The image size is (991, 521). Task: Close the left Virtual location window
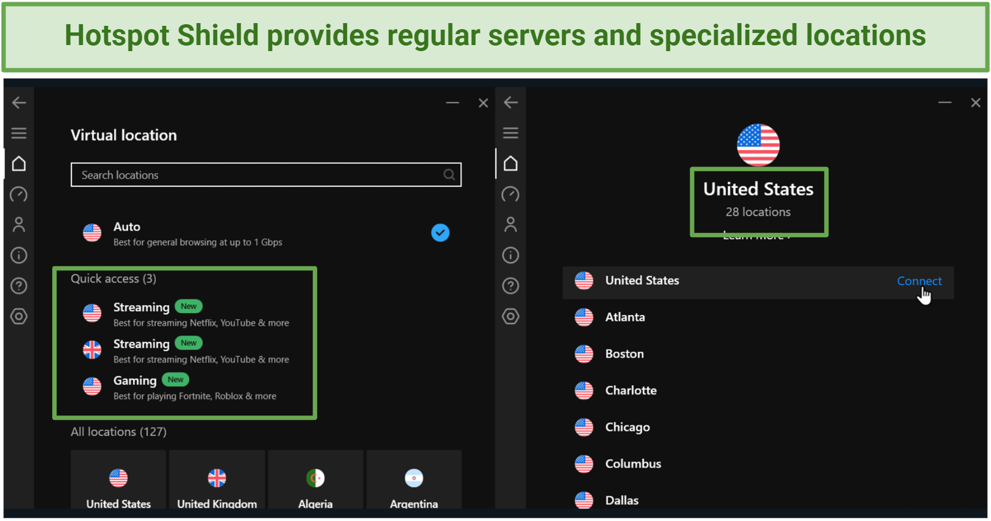483,103
